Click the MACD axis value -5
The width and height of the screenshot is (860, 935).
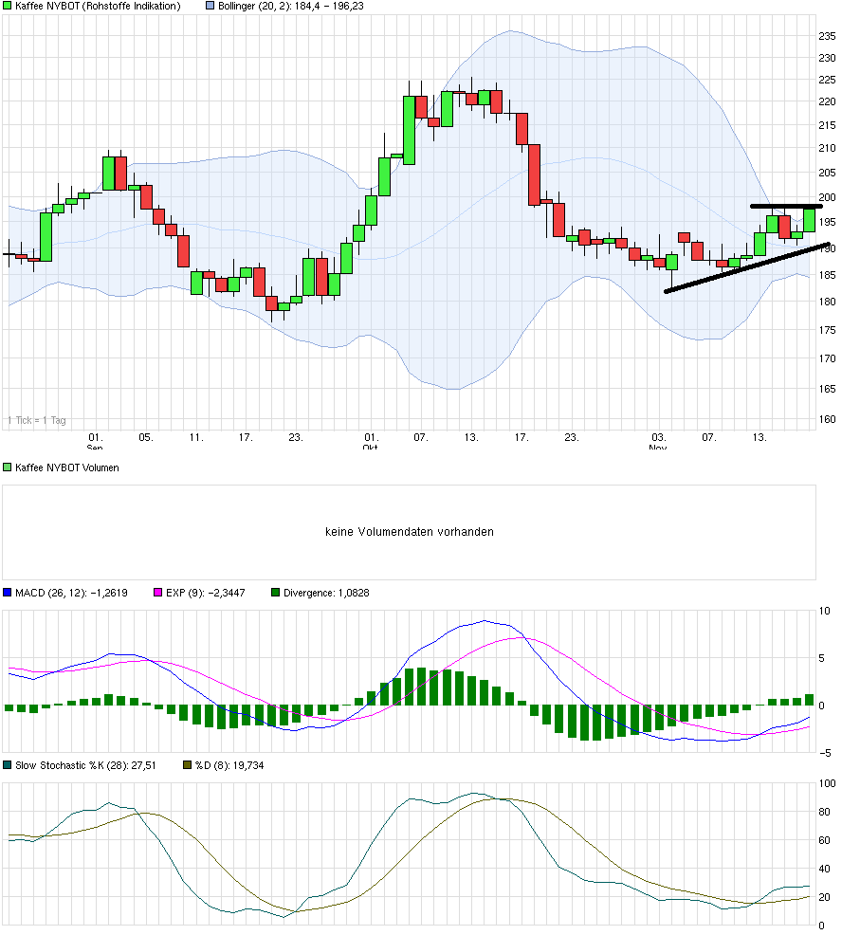(x=825, y=753)
